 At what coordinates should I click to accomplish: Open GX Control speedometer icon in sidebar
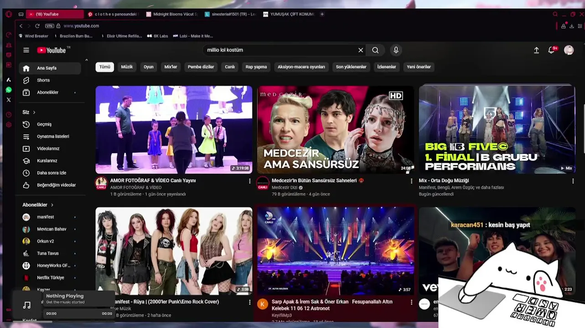click(8, 35)
